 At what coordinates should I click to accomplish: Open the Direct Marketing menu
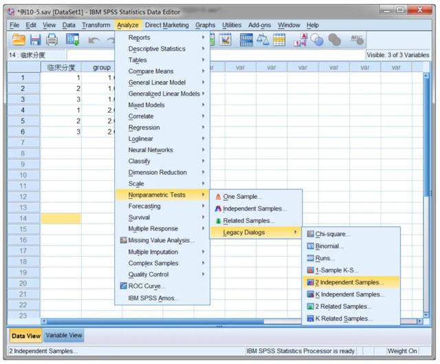(166, 25)
